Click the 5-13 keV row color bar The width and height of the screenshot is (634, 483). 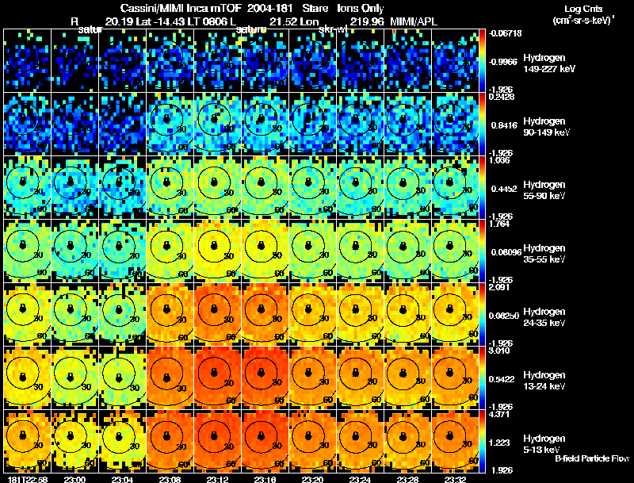pyautogui.click(x=482, y=441)
